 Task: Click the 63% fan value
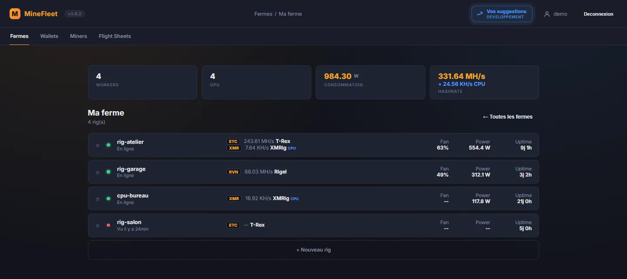(x=442, y=148)
